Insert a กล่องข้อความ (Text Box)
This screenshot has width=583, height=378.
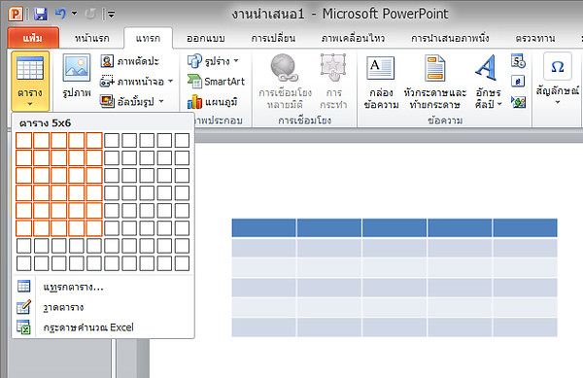click(x=381, y=82)
